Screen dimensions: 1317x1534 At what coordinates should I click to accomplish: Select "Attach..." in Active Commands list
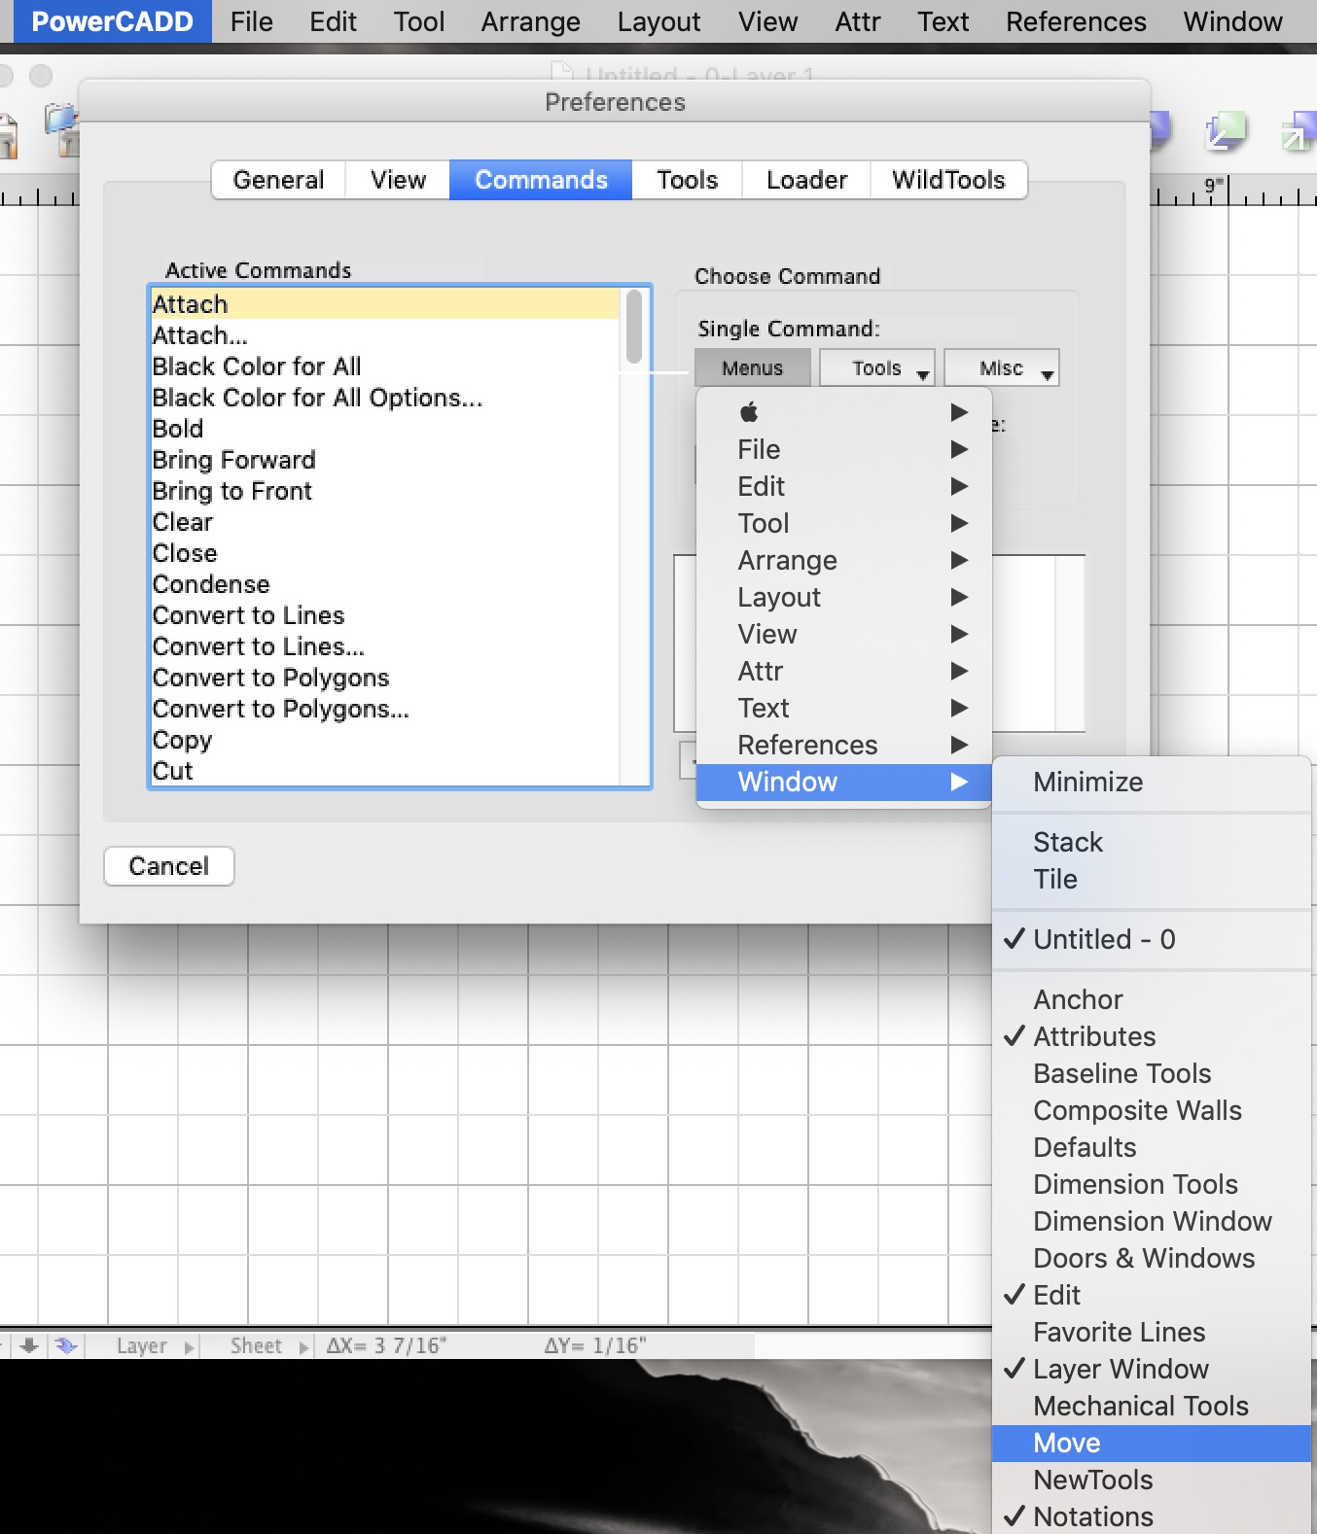[x=385, y=335]
